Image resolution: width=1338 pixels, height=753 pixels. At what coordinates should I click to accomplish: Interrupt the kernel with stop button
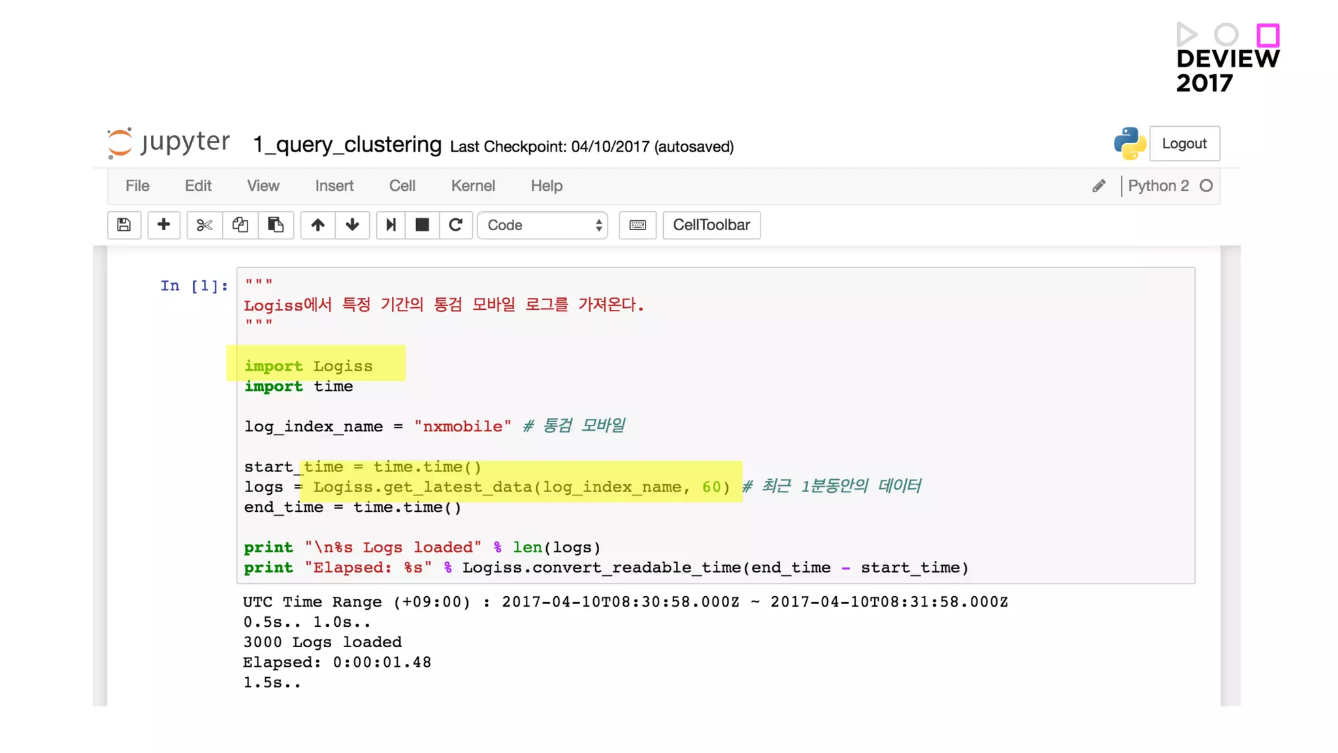point(422,225)
